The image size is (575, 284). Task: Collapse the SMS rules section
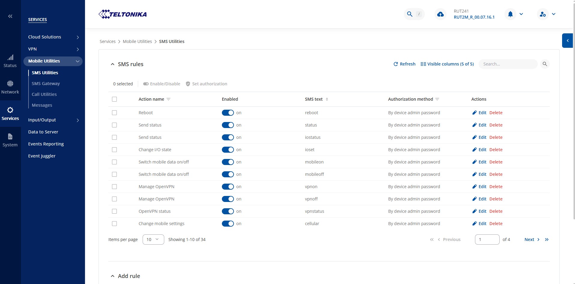(113, 64)
